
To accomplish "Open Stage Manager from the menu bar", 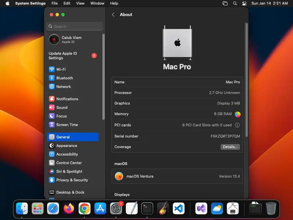I will [225, 3].
